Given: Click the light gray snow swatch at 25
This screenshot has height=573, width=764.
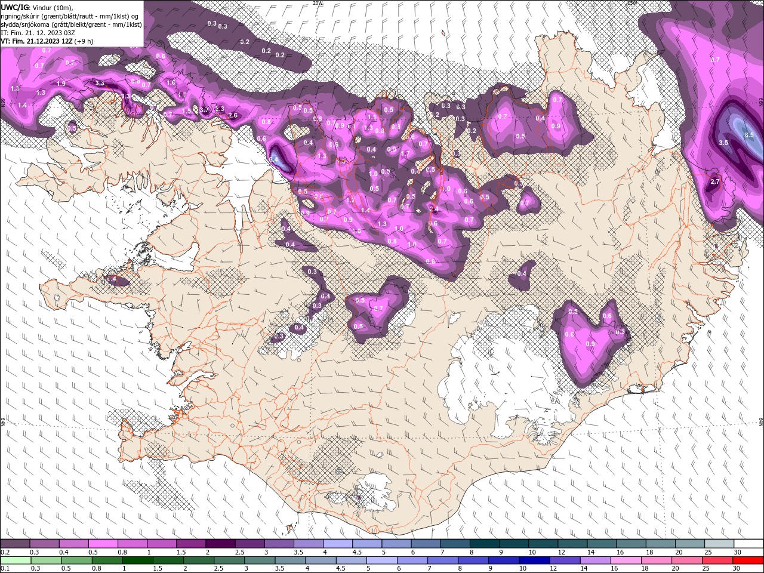Looking at the screenshot, I should click(720, 544).
